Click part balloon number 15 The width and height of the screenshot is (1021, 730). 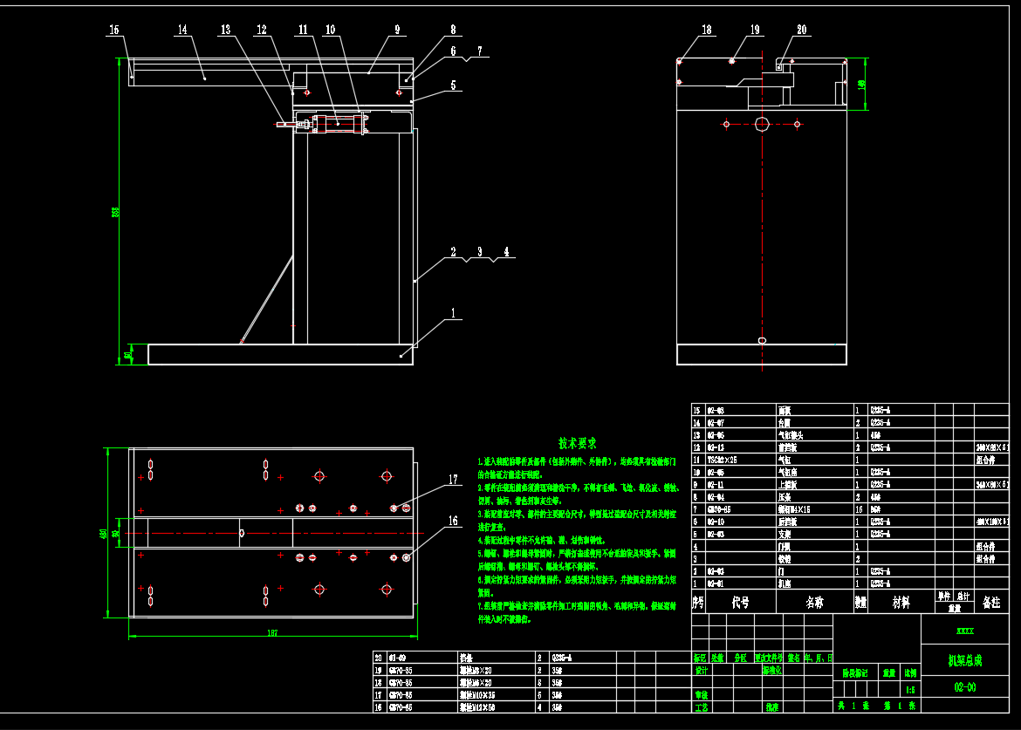click(113, 30)
